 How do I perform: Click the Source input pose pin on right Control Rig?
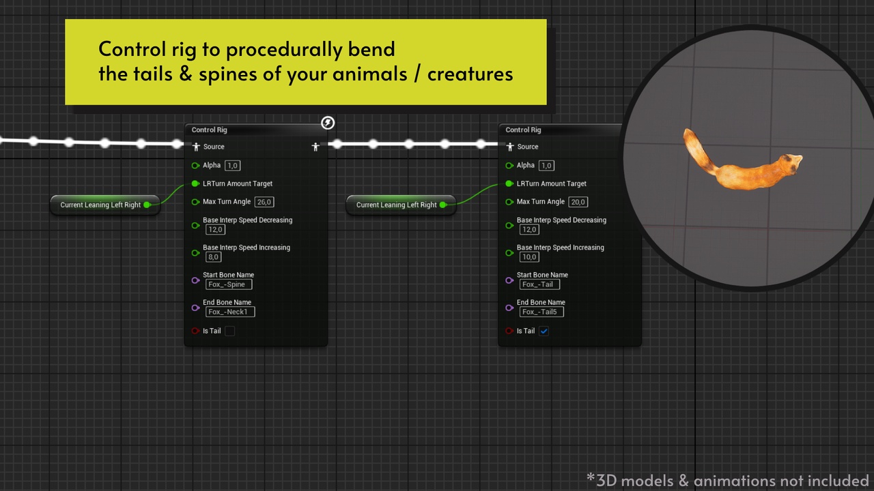point(510,147)
